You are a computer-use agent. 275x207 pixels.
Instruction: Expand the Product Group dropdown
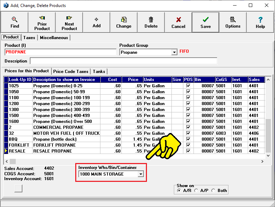coord(174,52)
